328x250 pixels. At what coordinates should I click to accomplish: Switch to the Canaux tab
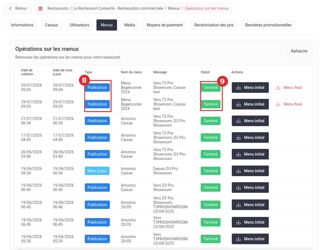(x=51, y=25)
